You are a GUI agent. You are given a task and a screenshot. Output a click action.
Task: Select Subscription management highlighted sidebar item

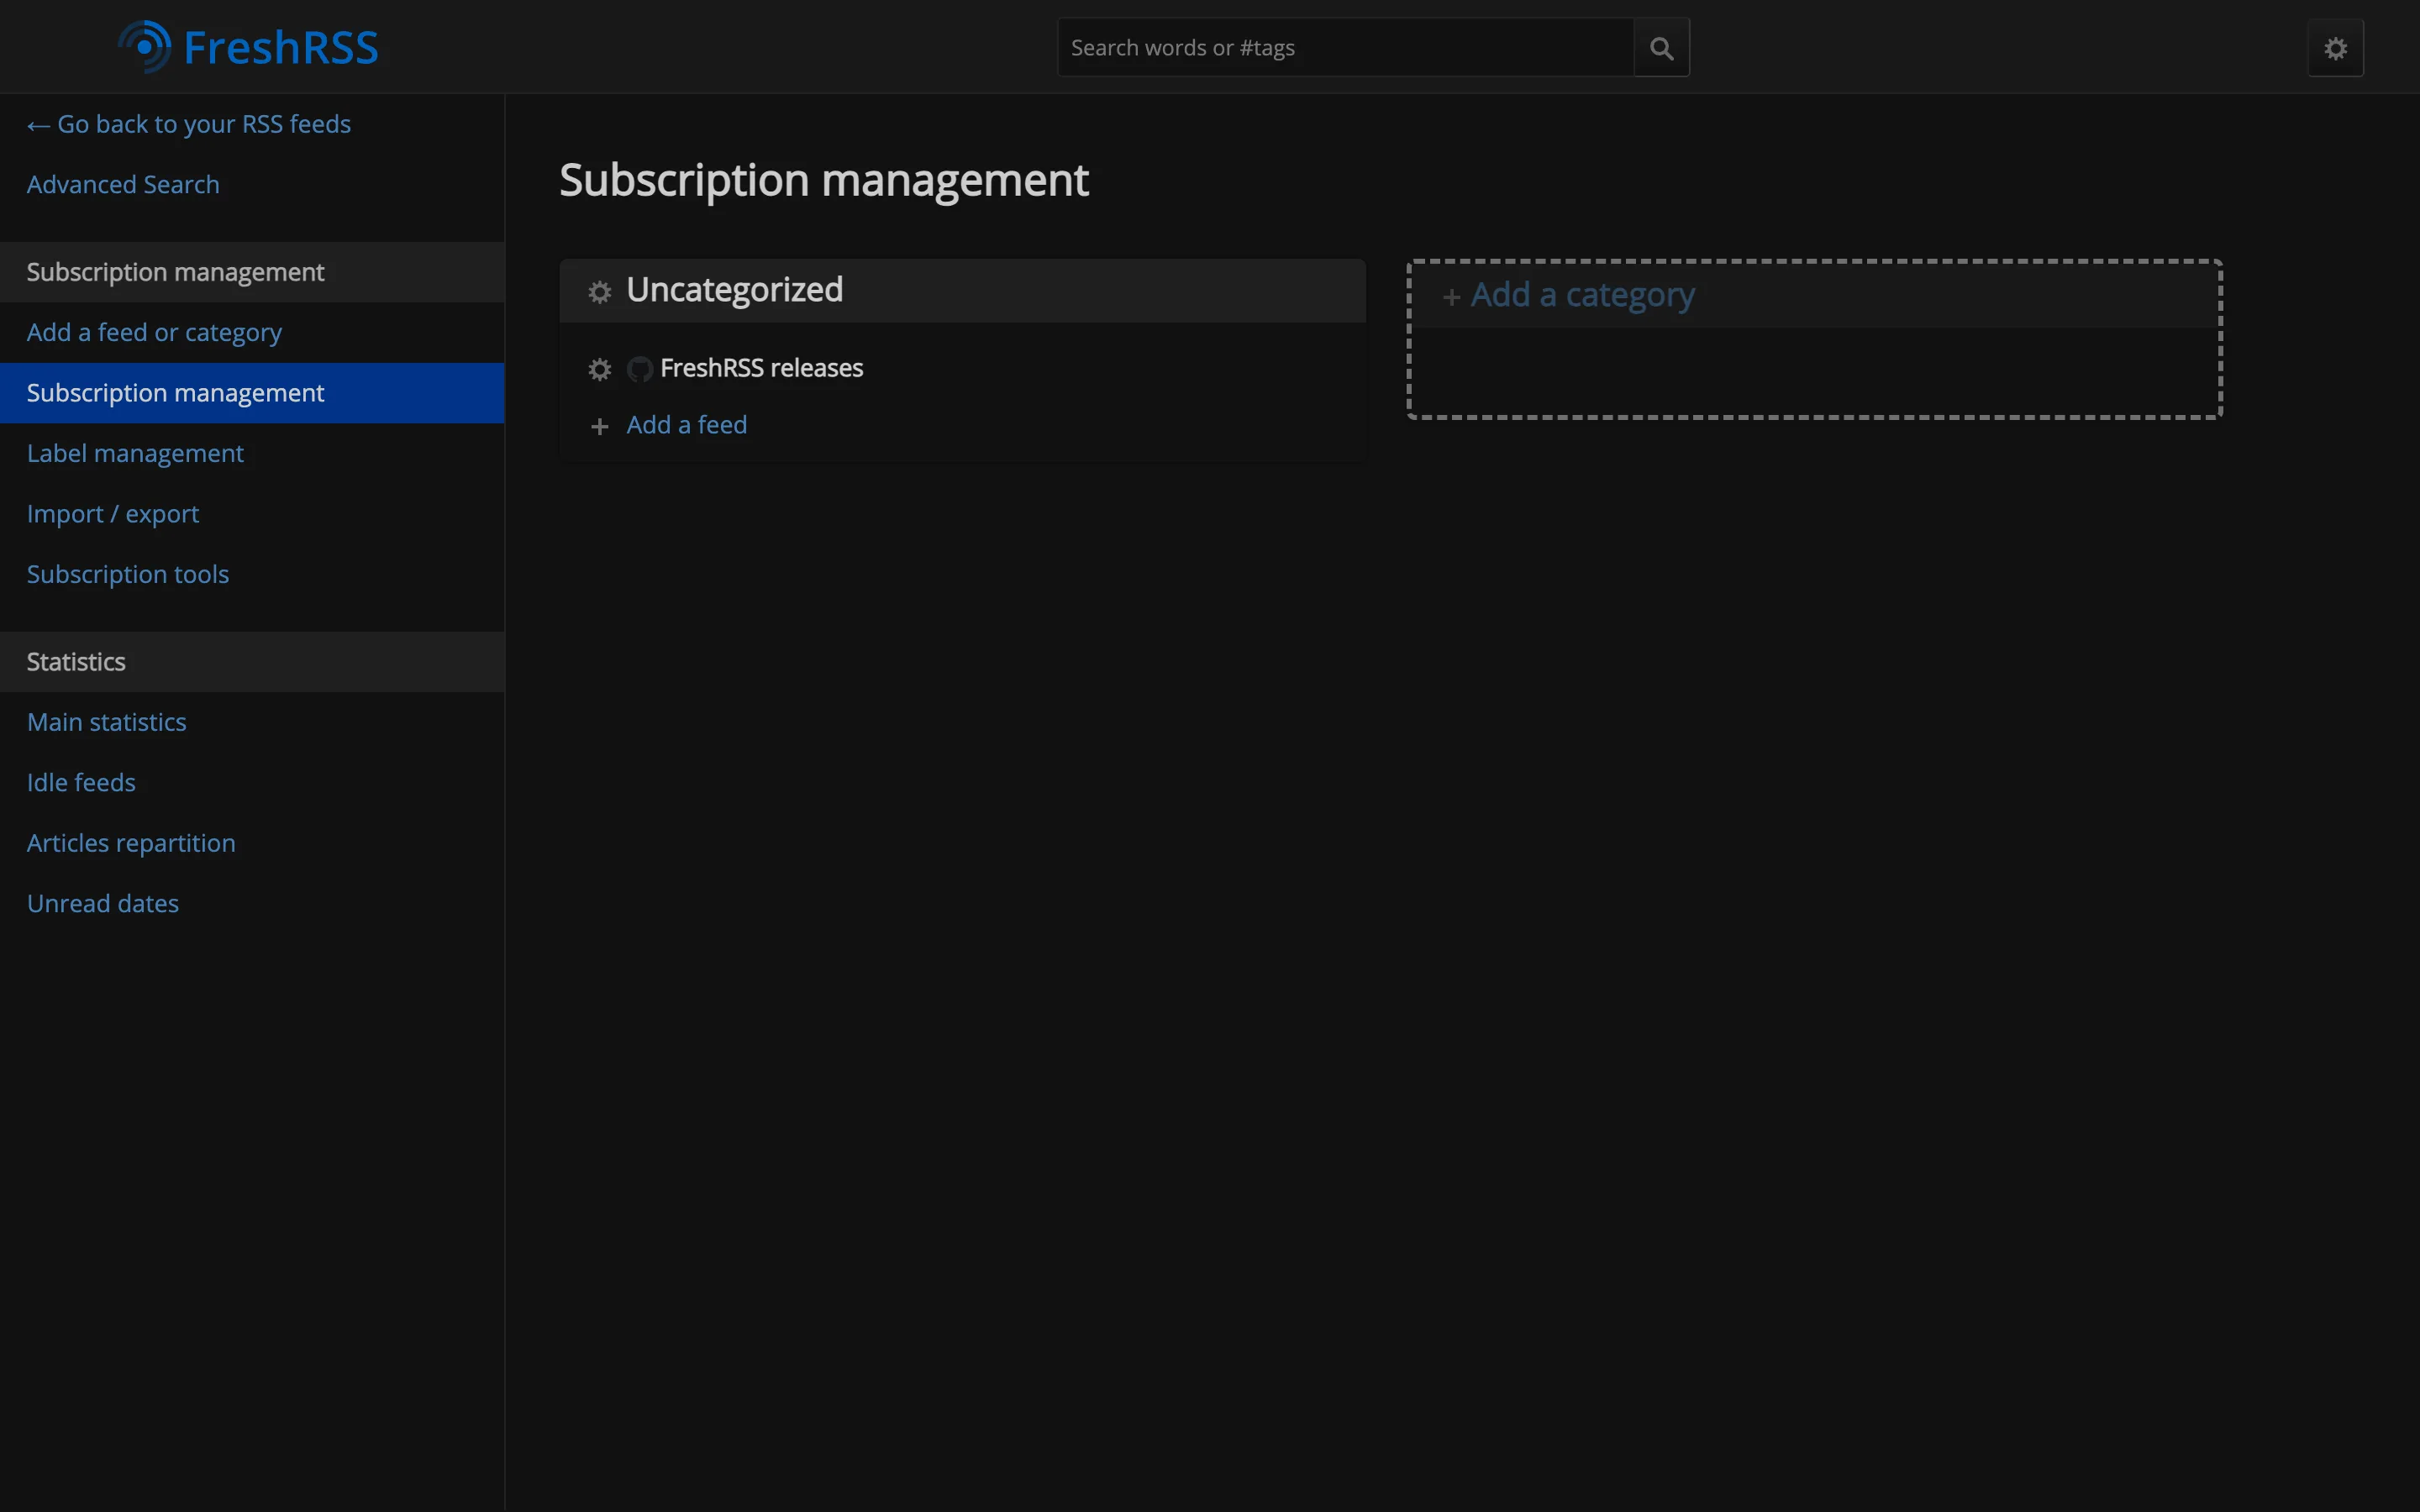[252, 393]
